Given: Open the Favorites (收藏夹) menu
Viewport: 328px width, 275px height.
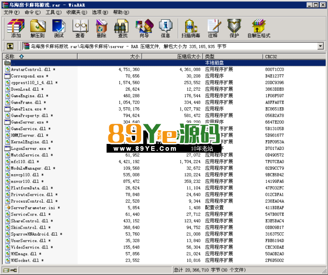Looking at the screenshot, I should [77, 12].
